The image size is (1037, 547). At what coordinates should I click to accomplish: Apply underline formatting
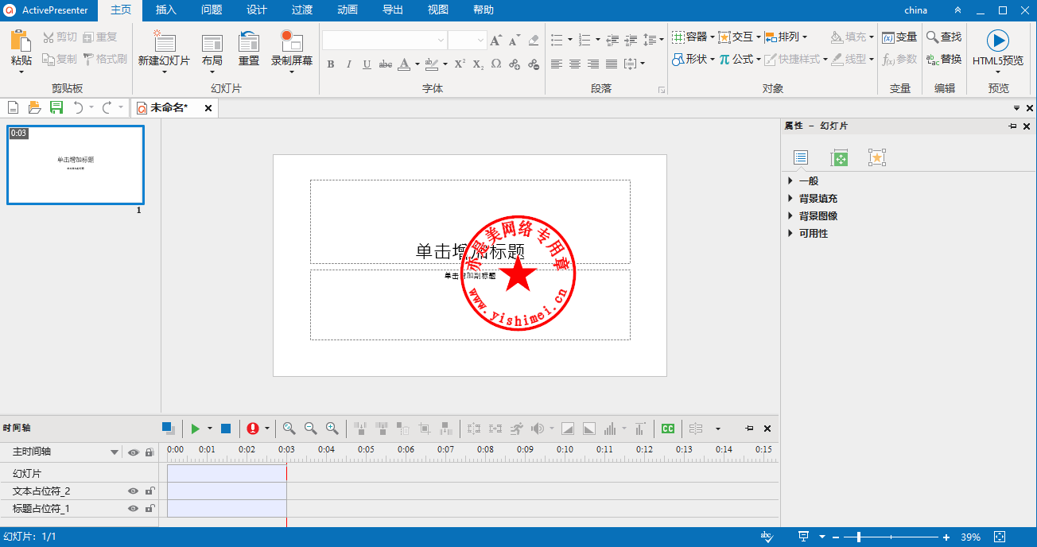tap(367, 64)
